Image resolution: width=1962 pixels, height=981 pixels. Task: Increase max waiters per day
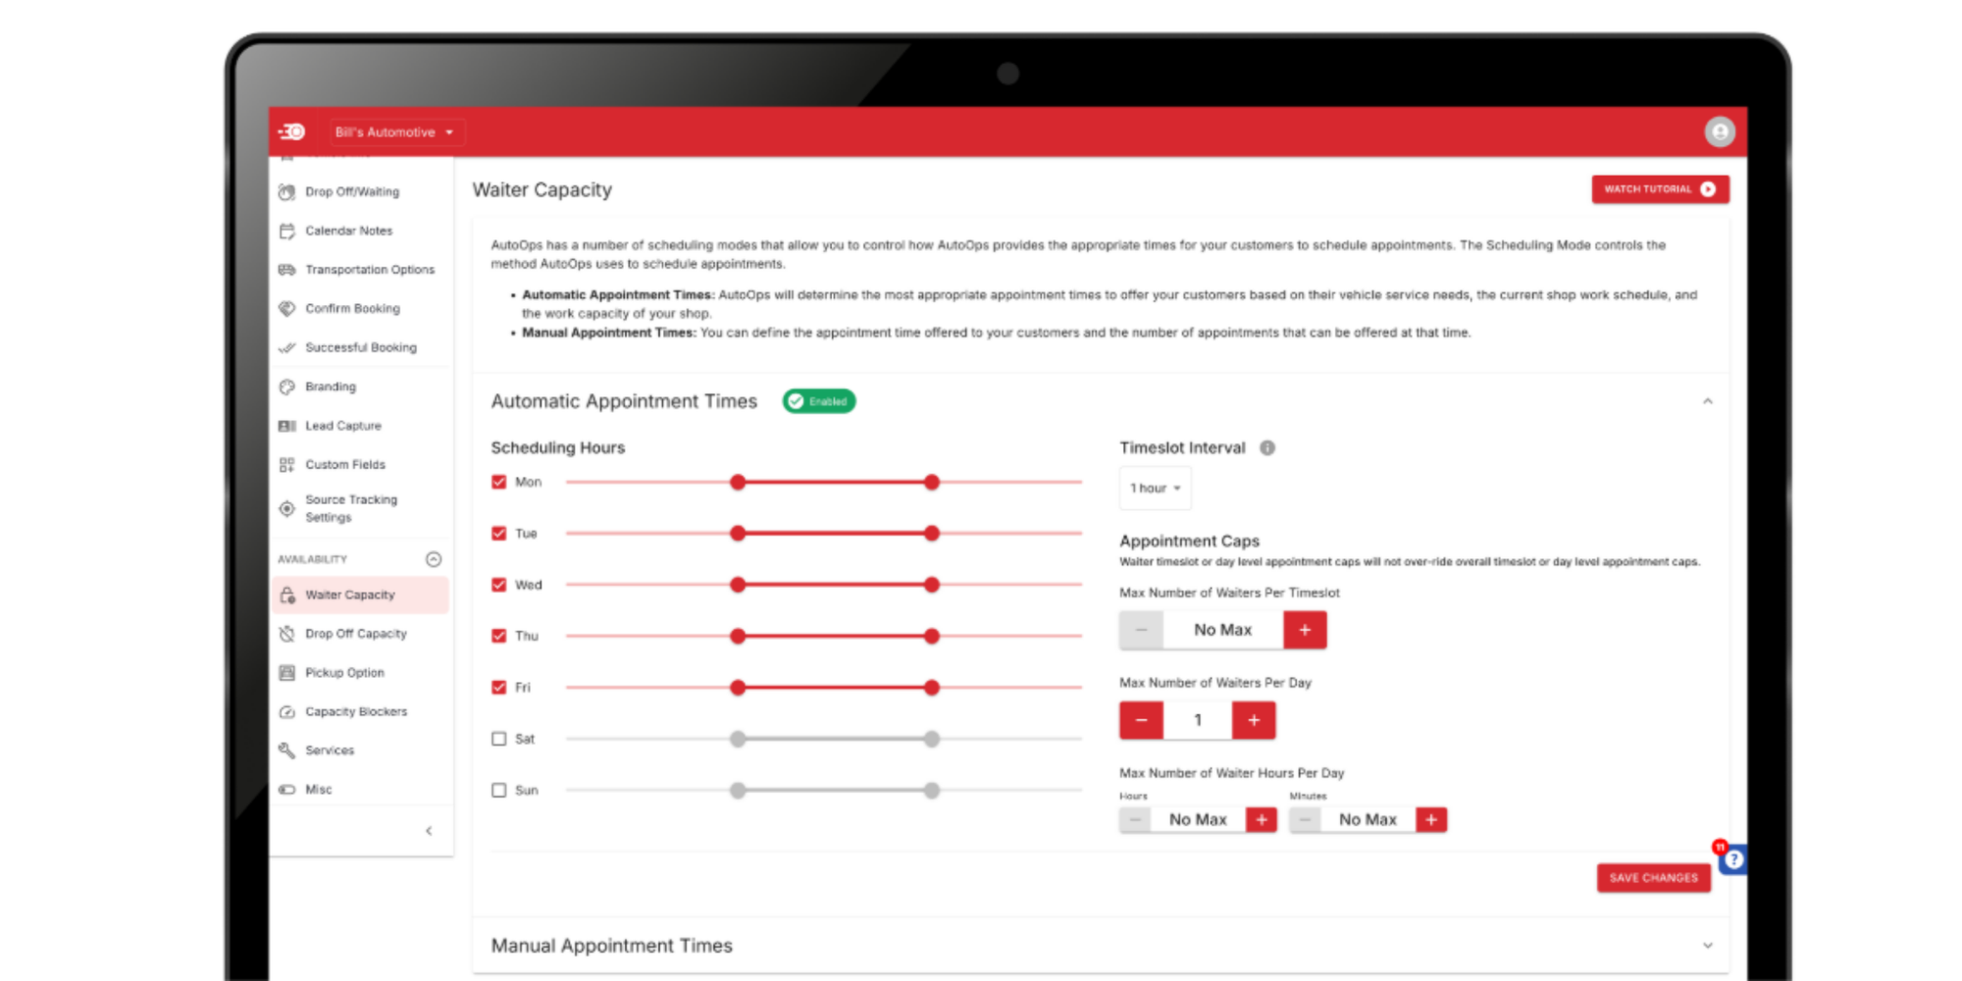(x=1254, y=720)
